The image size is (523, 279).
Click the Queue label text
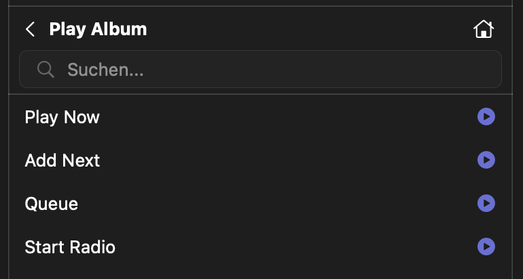tap(51, 204)
